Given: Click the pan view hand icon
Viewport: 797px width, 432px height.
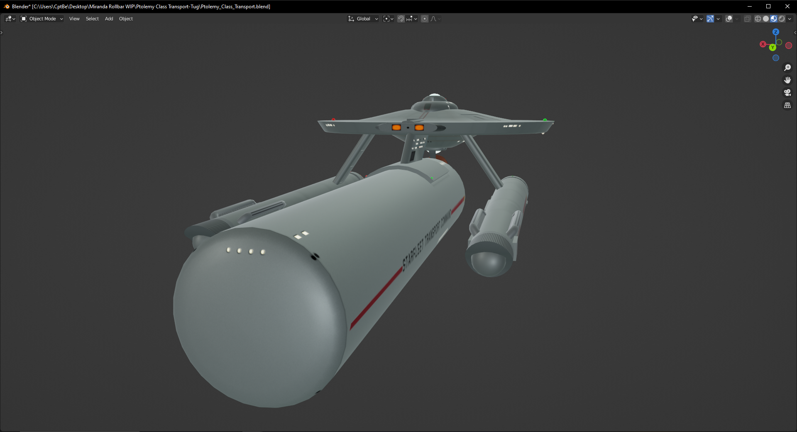Looking at the screenshot, I should (x=787, y=80).
